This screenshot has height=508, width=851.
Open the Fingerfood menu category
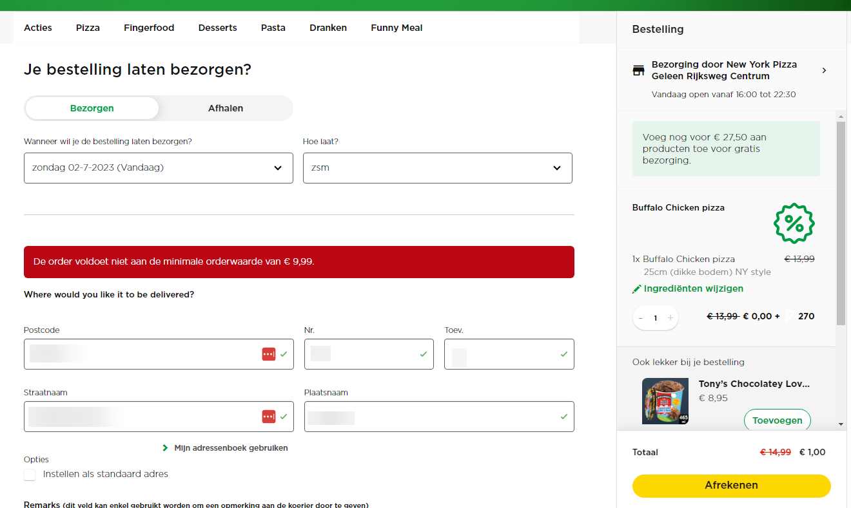pyautogui.click(x=149, y=28)
